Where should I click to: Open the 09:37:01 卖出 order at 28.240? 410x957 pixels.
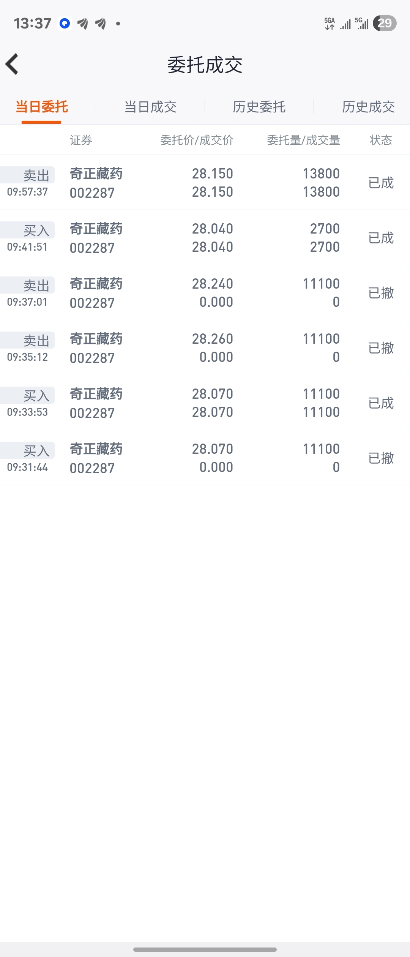pyautogui.click(x=205, y=293)
